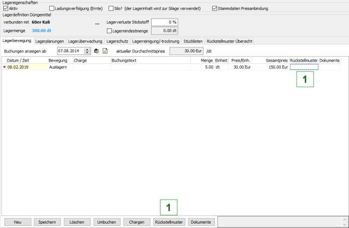Open the Lagerüberwachung tab
This screenshot has height=228, width=349.
point(86,41)
